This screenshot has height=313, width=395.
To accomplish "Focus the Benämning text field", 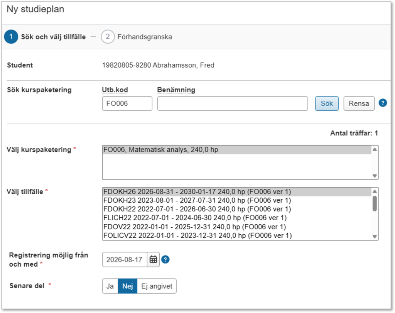I will [233, 103].
